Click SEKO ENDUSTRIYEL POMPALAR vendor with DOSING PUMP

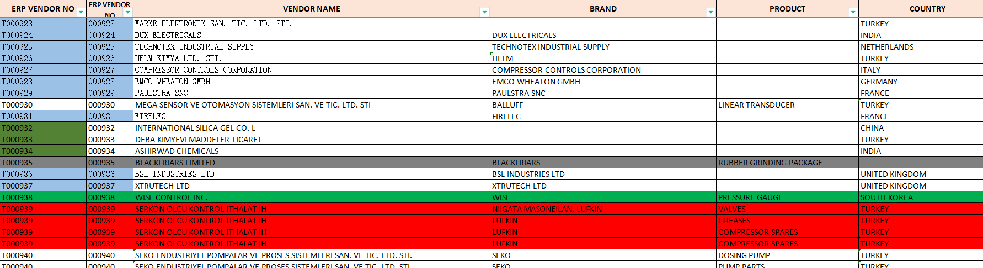312,255
